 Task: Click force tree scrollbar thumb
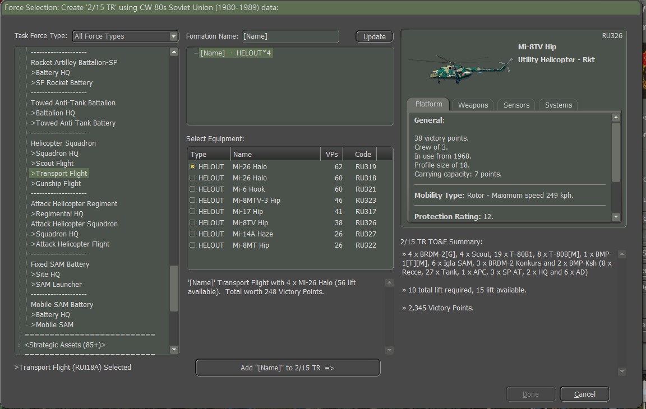tap(174, 289)
